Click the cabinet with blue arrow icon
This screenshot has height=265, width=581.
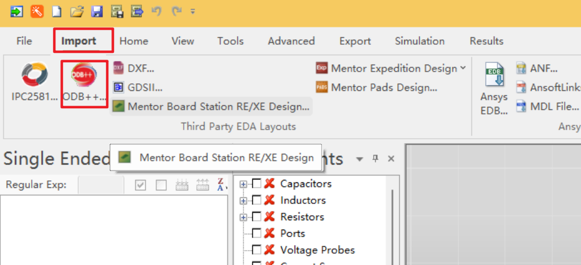coord(137,11)
